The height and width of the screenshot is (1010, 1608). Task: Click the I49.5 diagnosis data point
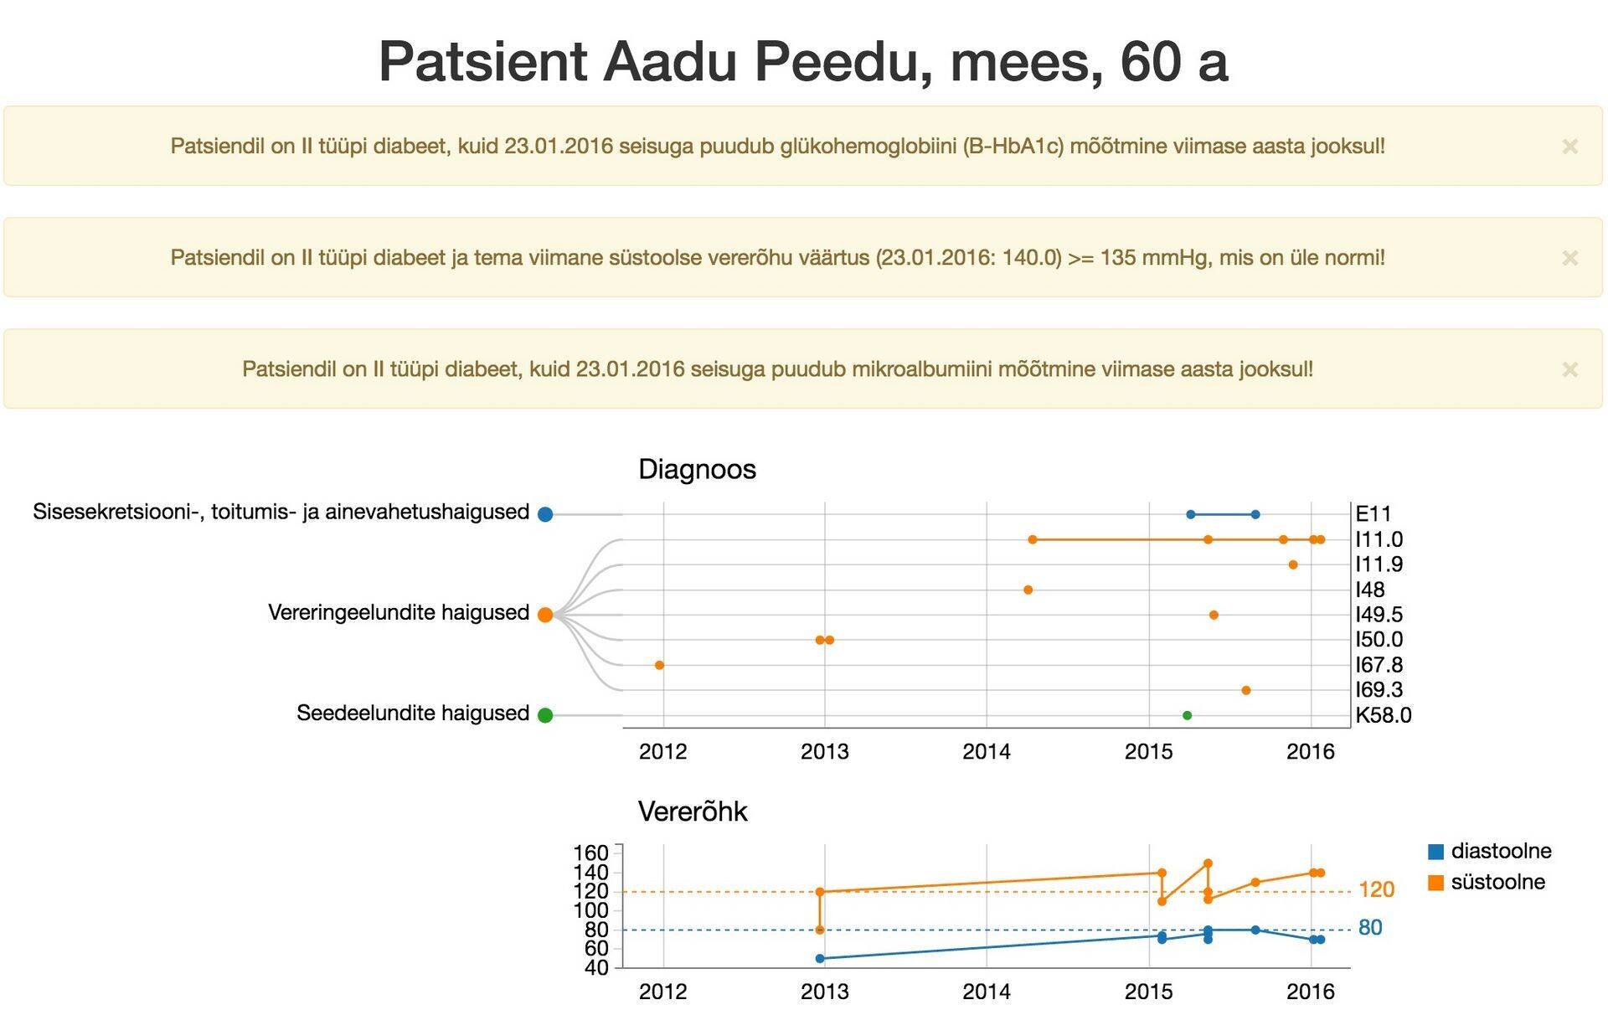[x=1214, y=615]
